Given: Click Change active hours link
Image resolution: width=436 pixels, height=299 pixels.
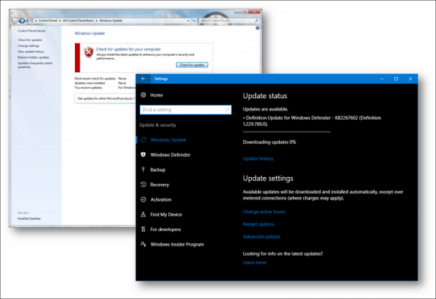Looking at the screenshot, I should 264,212.
